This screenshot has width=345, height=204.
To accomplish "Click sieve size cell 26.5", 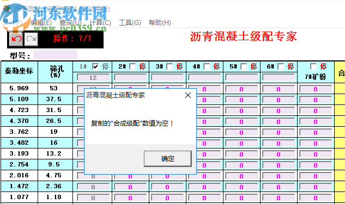I will pyautogui.click(x=55, y=121).
